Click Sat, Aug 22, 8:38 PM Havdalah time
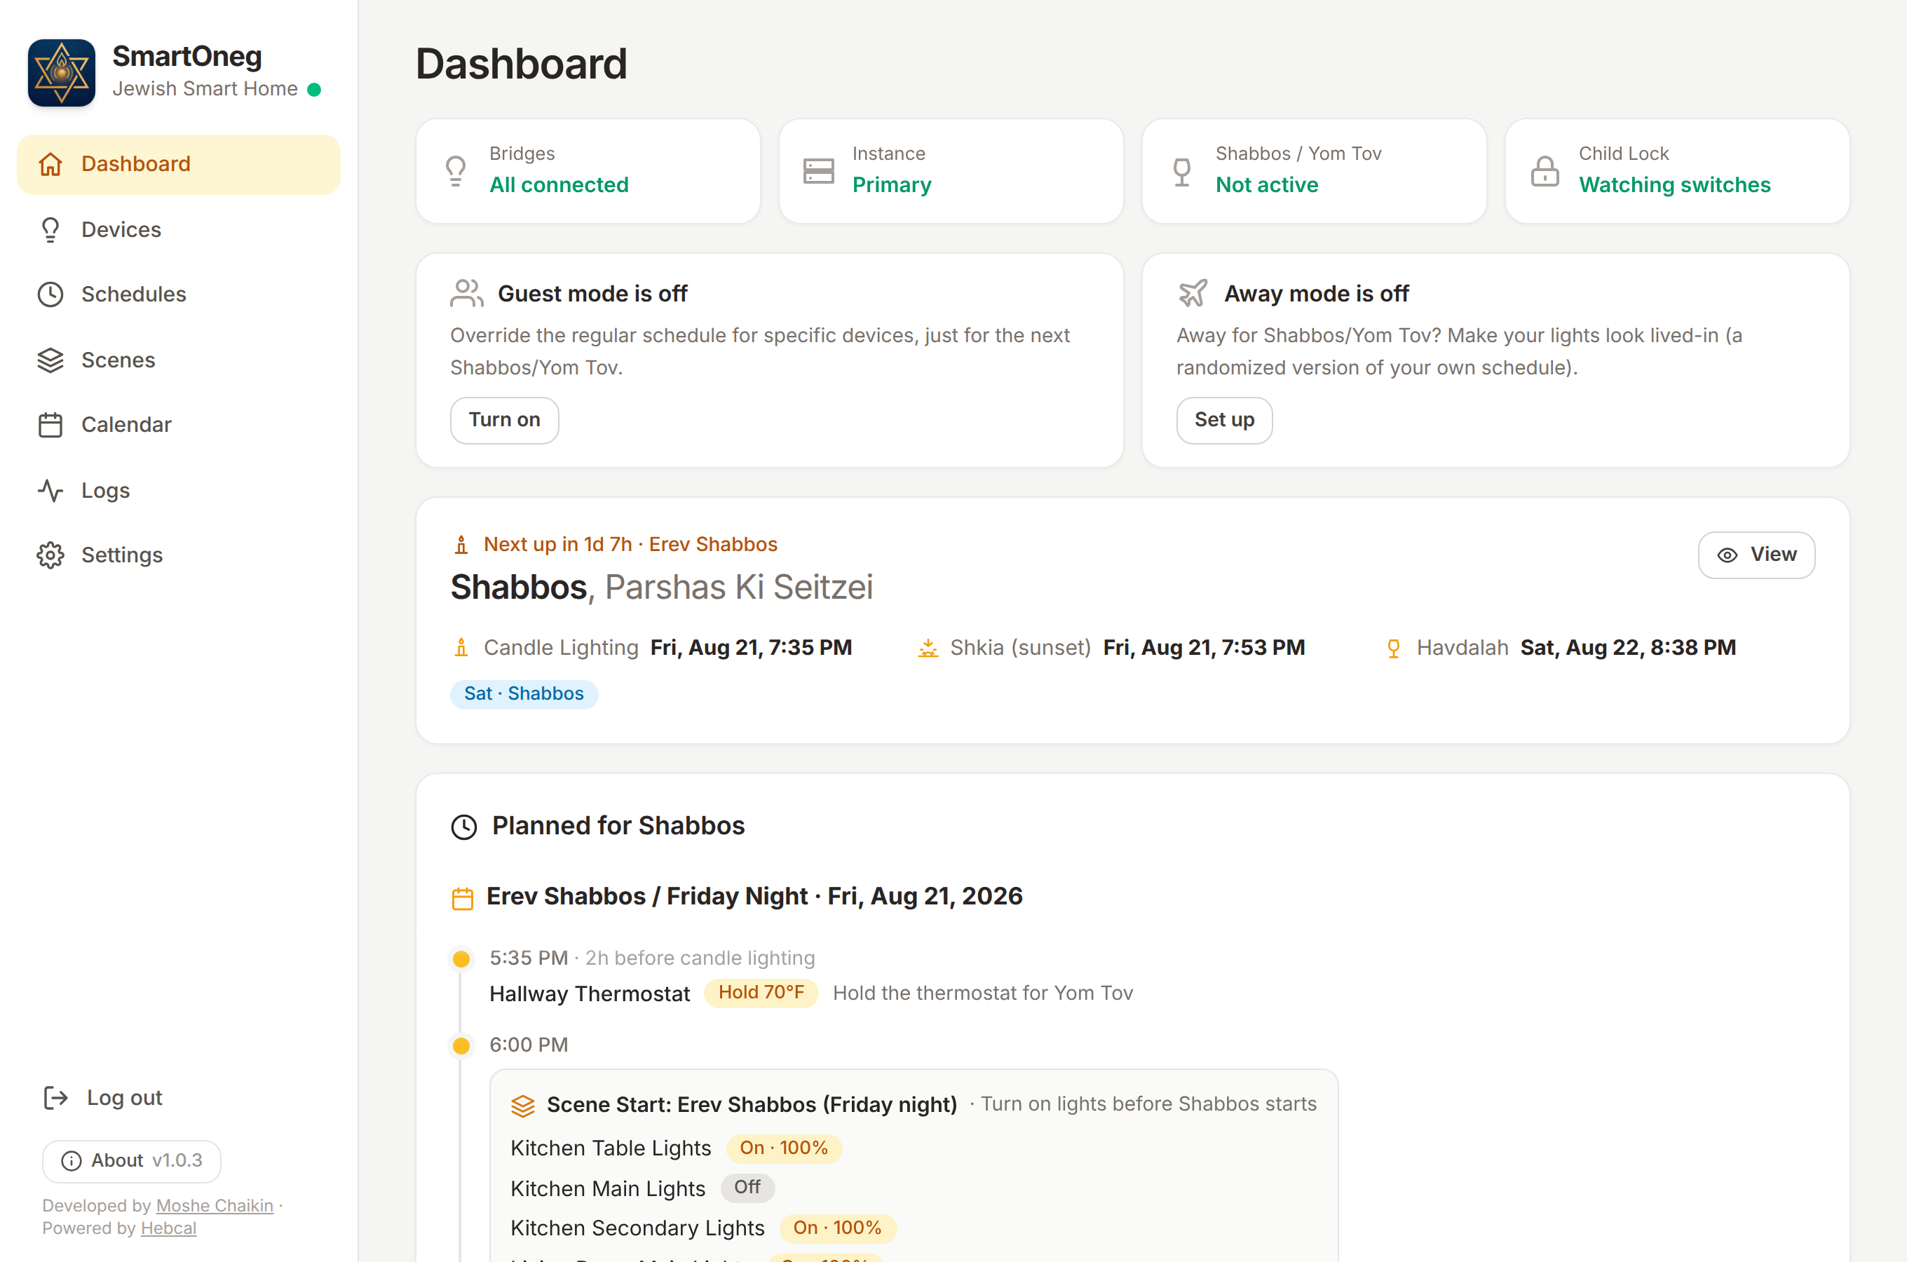The width and height of the screenshot is (1907, 1262). tap(1628, 648)
